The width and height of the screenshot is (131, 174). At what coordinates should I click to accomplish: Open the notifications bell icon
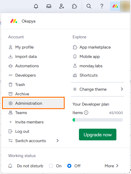click(x=36, y=6)
